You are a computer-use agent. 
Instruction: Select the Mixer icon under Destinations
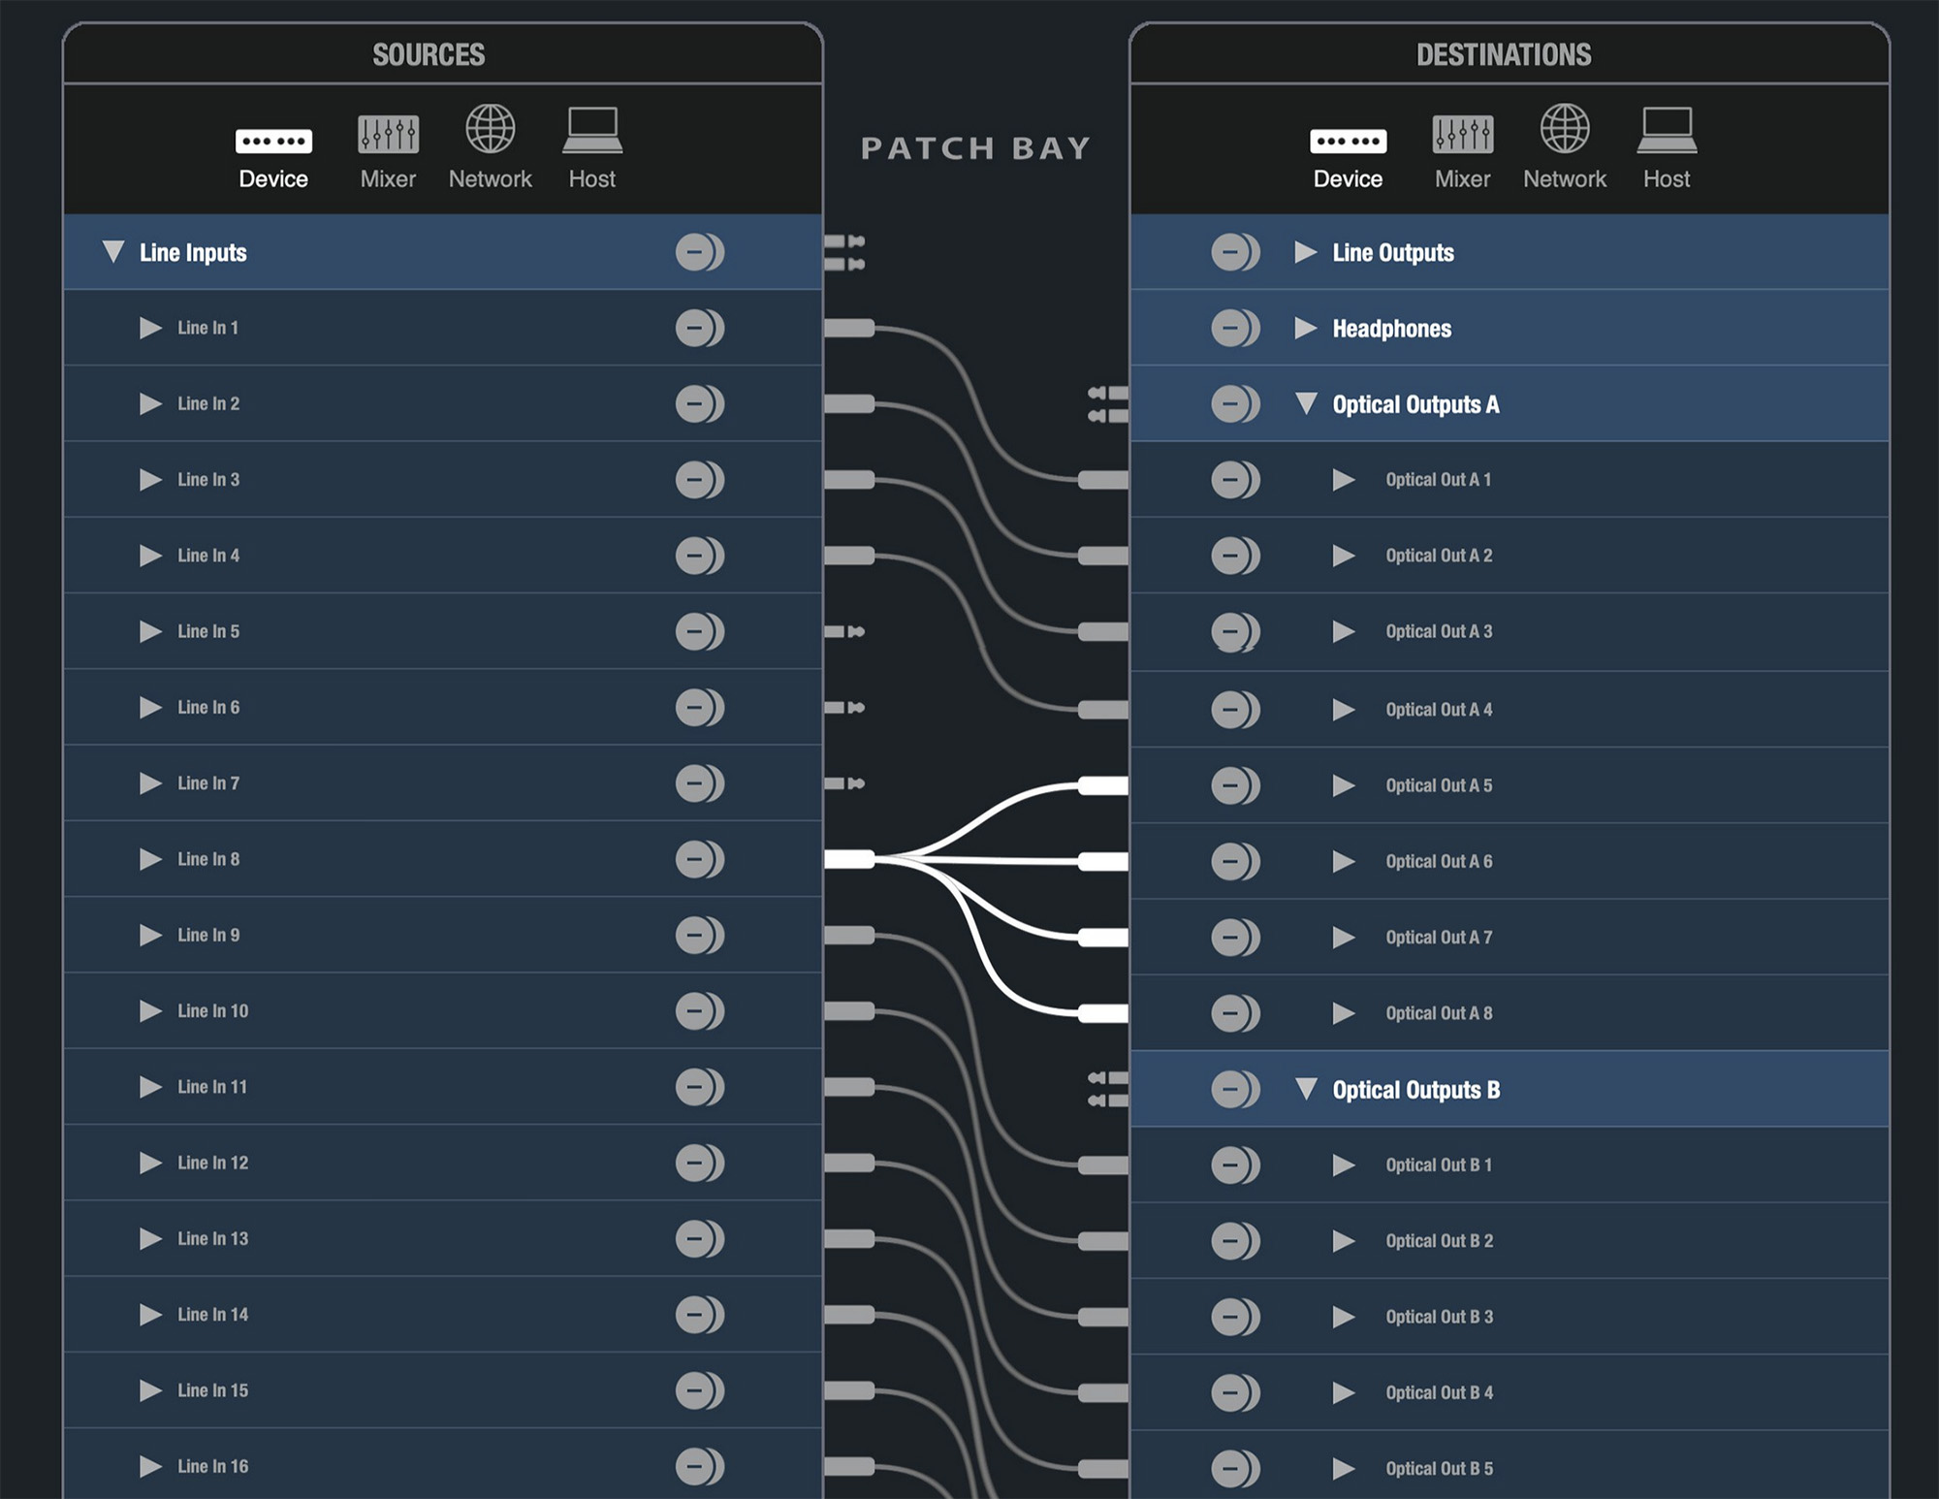tap(1462, 134)
